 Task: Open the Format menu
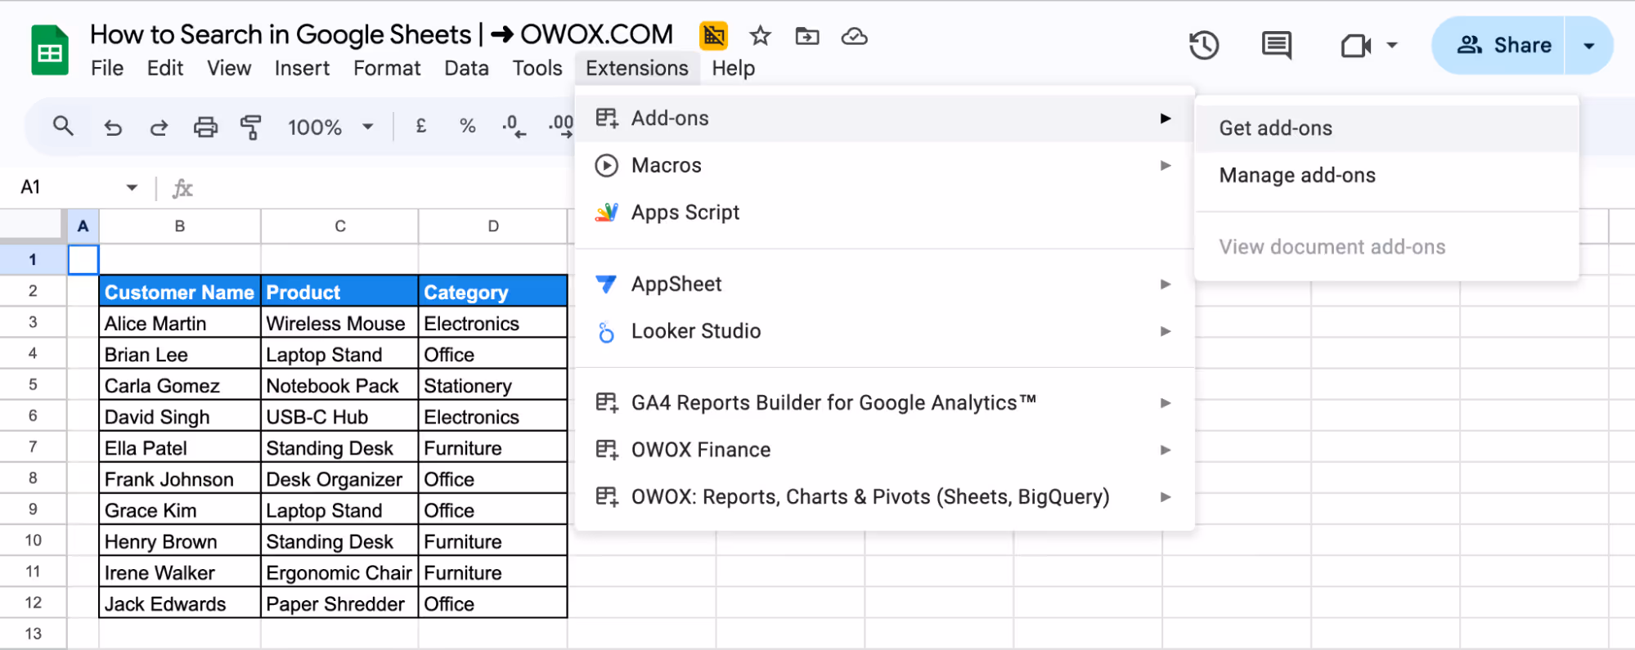click(x=387, y=68)
